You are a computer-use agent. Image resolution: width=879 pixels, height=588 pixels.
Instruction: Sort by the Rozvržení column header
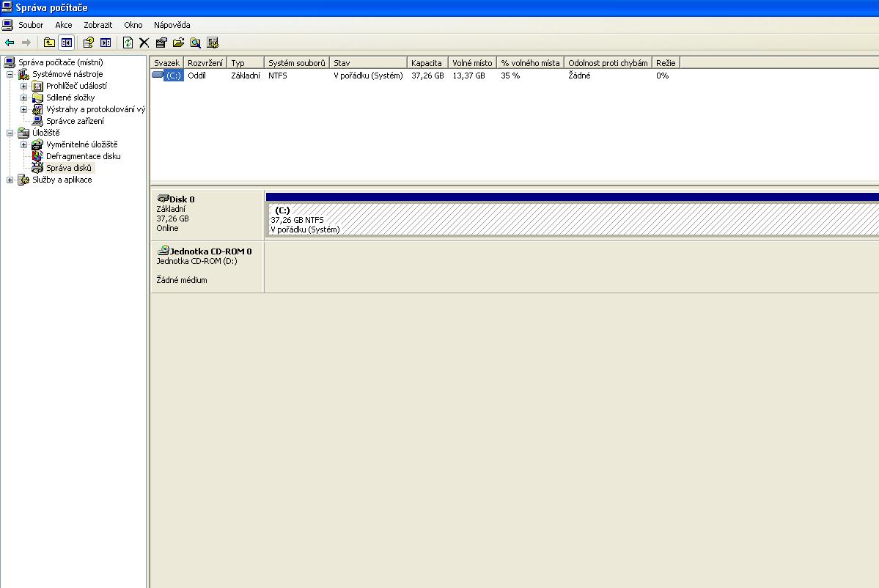[x=205, y=63]
